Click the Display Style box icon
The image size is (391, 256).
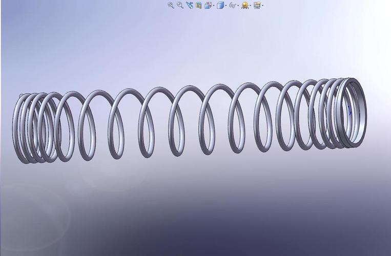point(220,5)
